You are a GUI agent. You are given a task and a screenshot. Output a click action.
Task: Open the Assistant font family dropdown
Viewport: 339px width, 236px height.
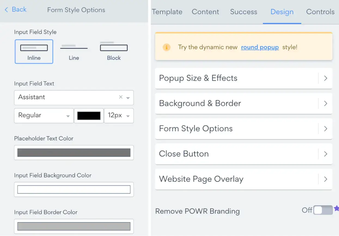[x=128, y=97]
